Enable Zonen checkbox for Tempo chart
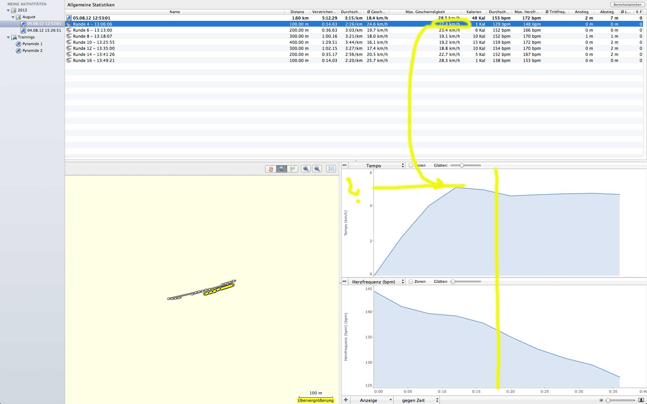647x404 pixels. [x=411, y=165]
